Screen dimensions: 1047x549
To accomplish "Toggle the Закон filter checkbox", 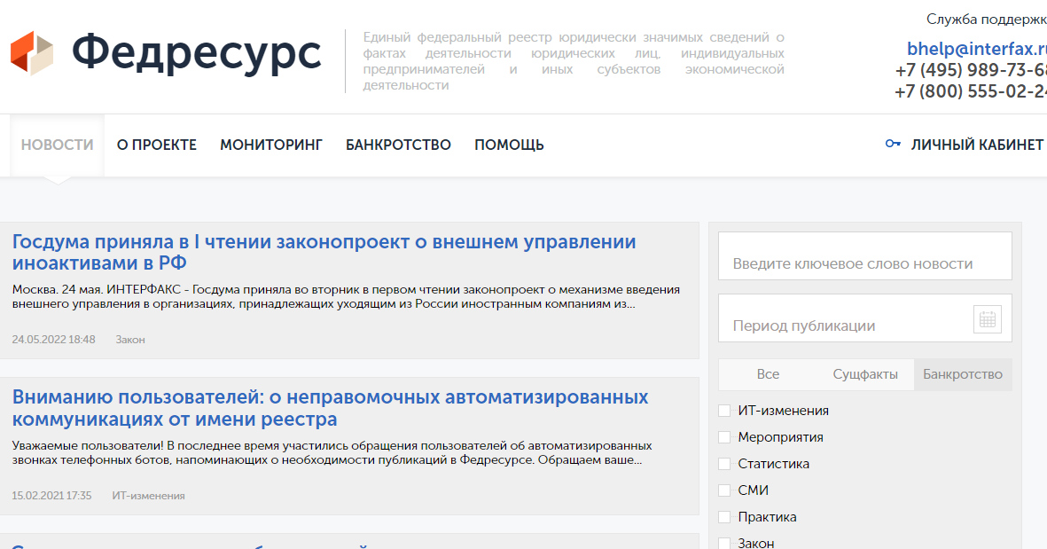I will pyautogui.click(x=724, y=543).
